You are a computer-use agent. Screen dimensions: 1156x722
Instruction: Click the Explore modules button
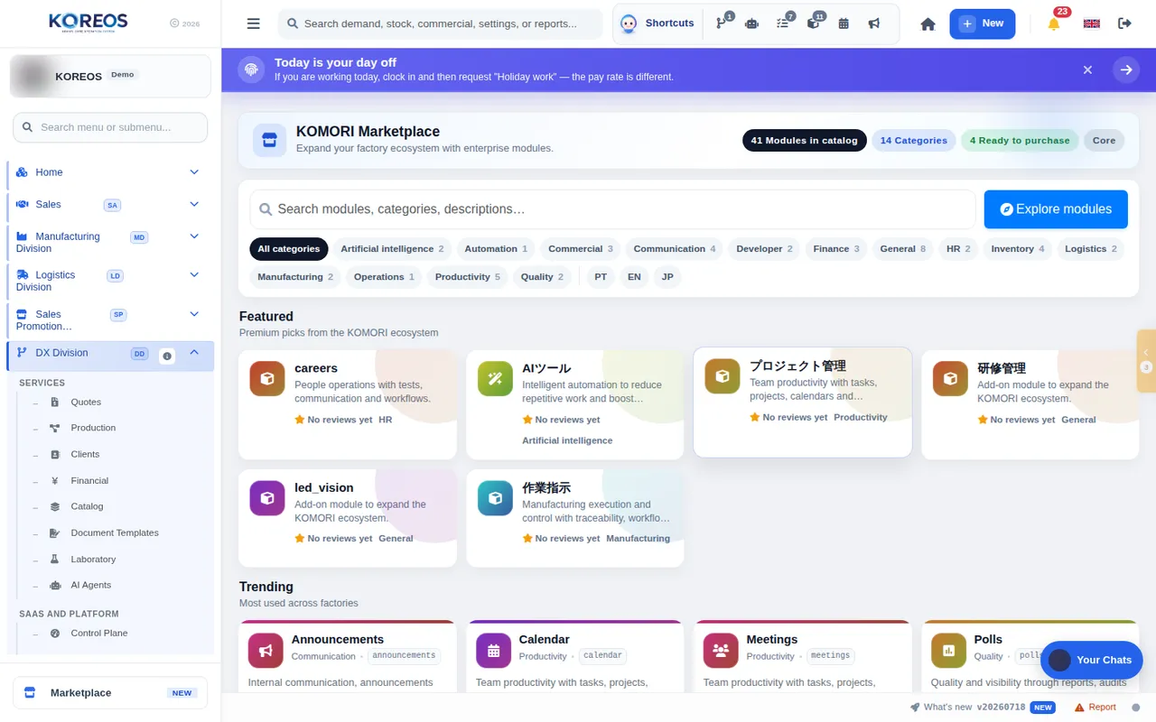coord(1056,209)
